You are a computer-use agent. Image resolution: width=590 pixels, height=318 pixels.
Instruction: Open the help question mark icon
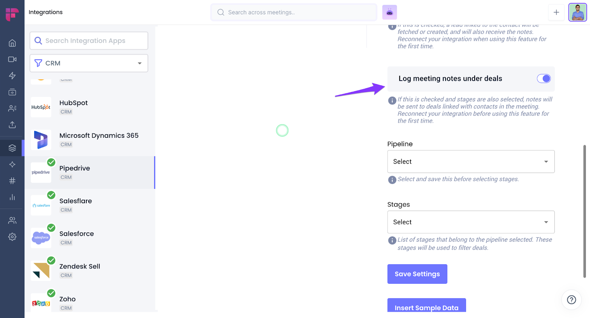pos(571,300)
